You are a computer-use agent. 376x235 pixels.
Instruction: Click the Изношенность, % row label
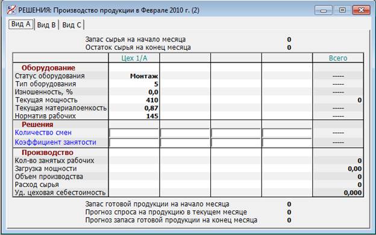coord(43,92)
